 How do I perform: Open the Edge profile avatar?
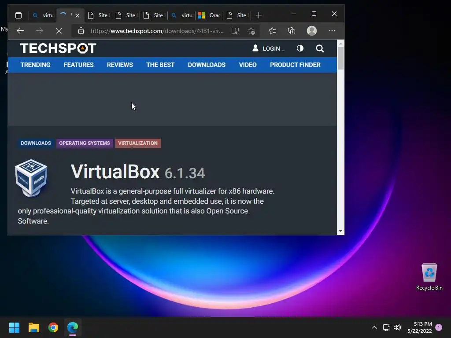pos(312,31)
